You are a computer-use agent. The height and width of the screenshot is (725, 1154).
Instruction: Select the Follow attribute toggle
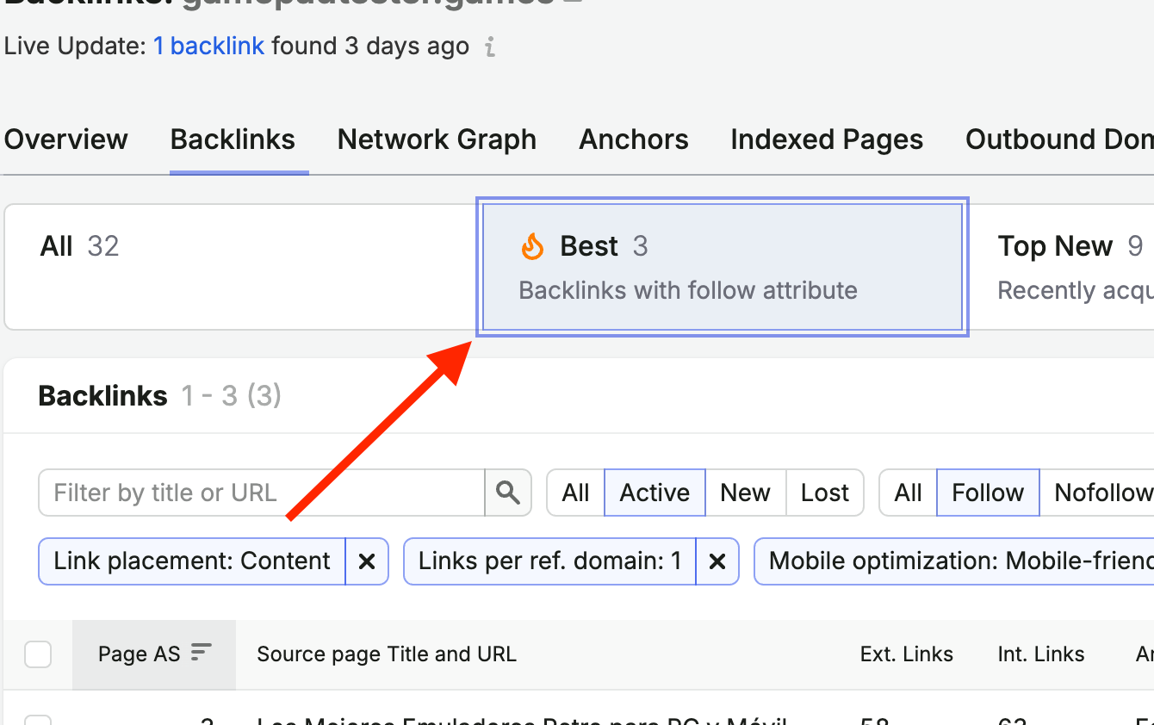pyautogui.click(x=988, y=493)
